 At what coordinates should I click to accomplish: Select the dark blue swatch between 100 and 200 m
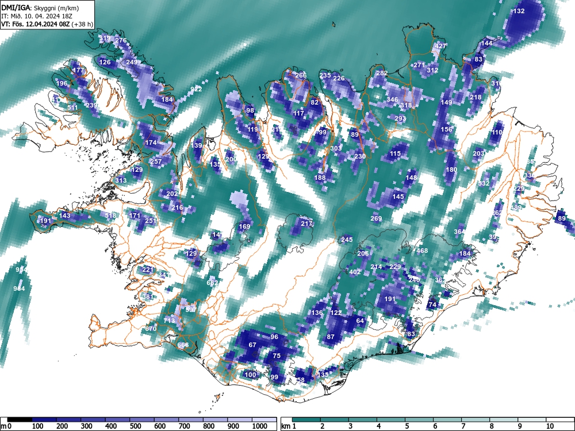(44, 420)
